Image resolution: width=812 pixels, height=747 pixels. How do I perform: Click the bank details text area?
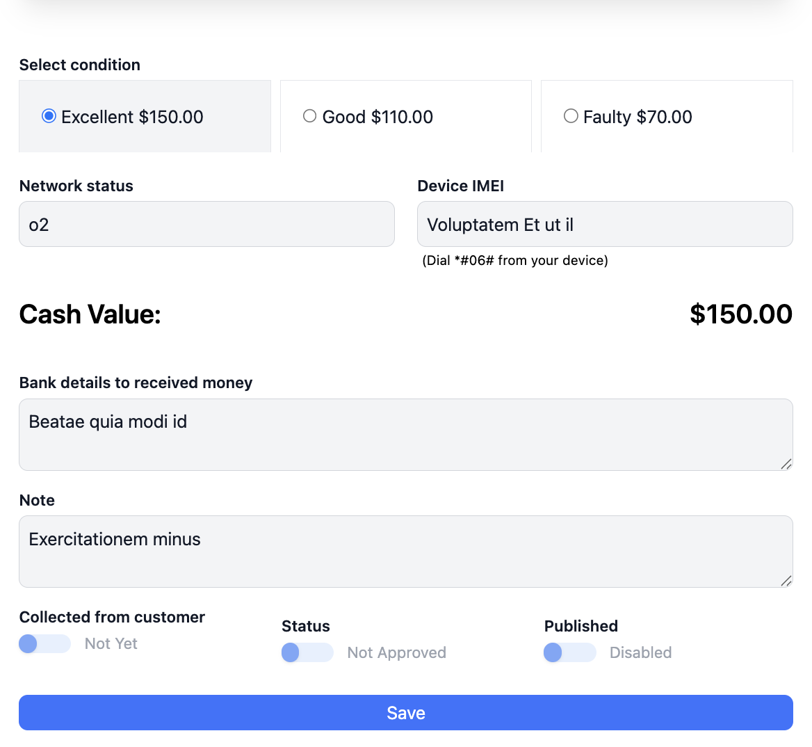click(405, 434)
